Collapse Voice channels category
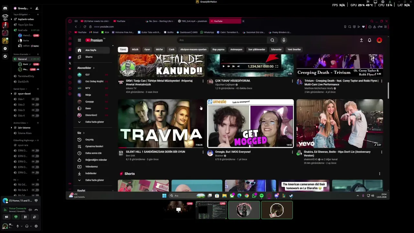Screen dimensions: 414x233 22,54
